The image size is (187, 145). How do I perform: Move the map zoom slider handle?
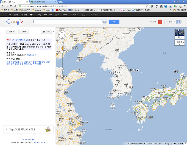62,69
